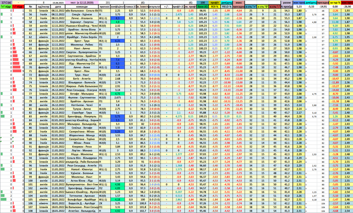
Task: Click the 'Вільярреал - Валенсія' cell
Action: 82,83
